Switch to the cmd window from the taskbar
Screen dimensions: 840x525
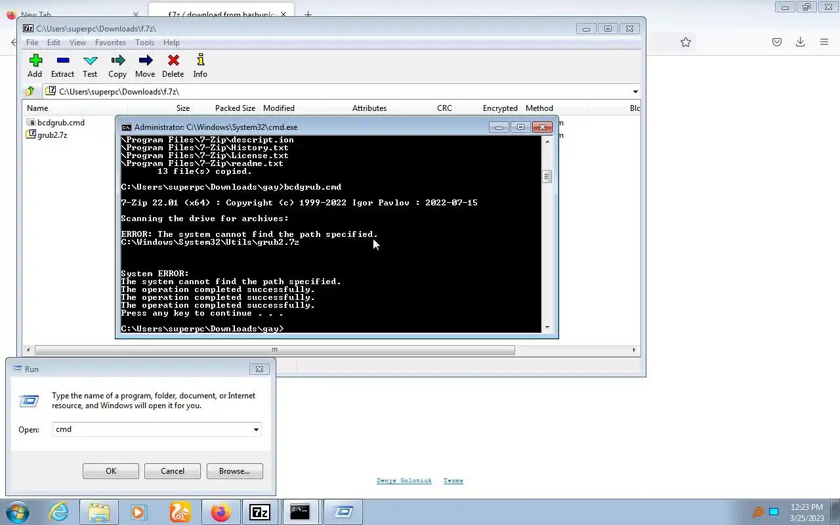click(300, 512)
